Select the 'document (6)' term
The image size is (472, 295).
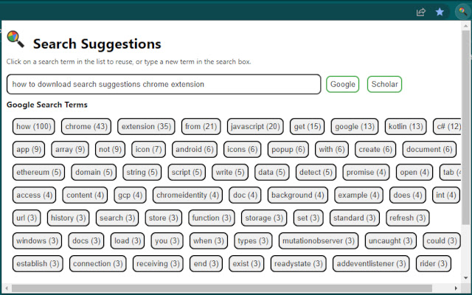429,149
